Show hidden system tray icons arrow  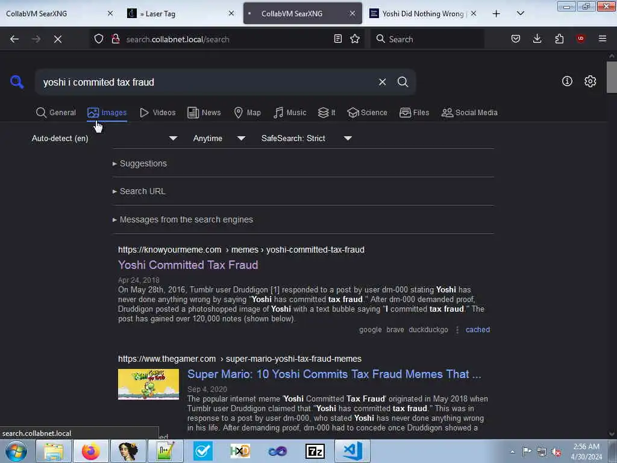click(x=512, y=452)
